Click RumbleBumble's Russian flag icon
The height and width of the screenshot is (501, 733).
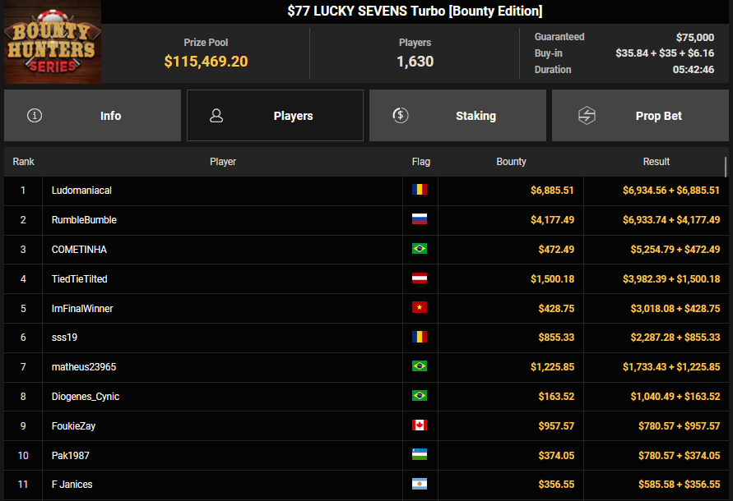click(420, 220)
